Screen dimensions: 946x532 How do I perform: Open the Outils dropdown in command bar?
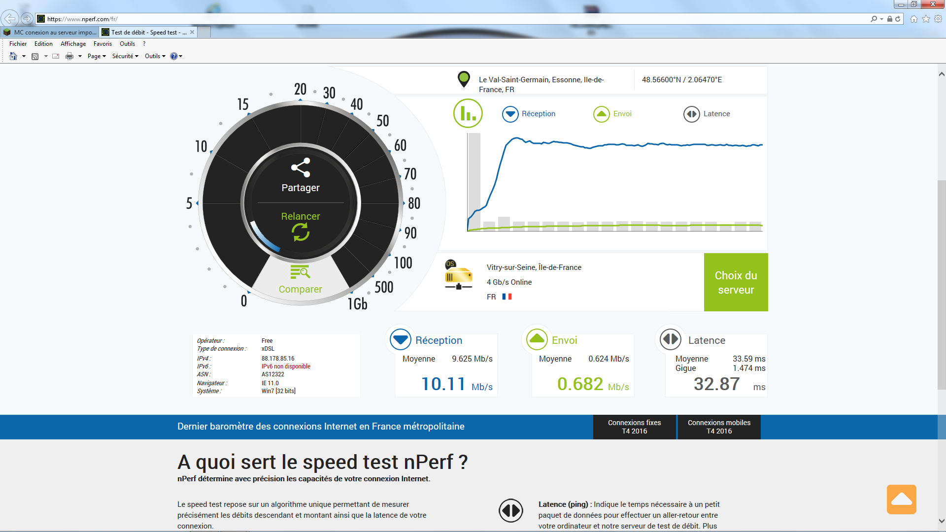pyautogui.click(x=155, y=56)
